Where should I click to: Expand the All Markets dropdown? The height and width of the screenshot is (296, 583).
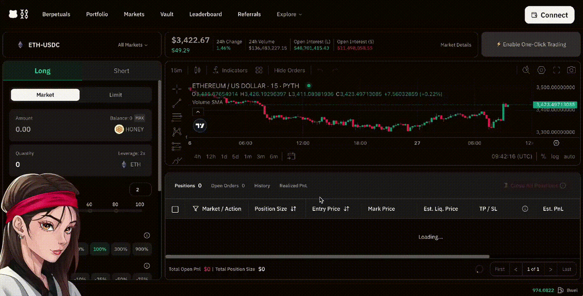coord(133,45)
